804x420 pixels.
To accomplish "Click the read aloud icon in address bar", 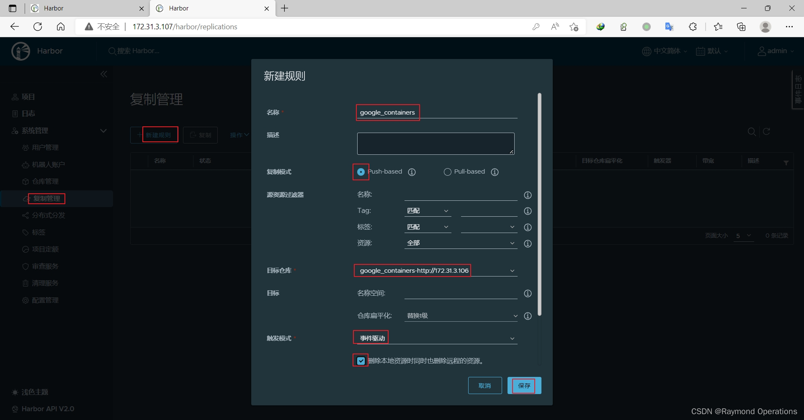I will (555, 27).
